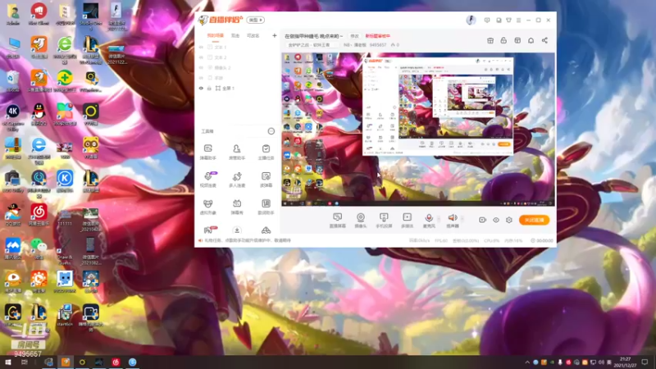Add a 摄像头 camera source
The height and width of the screenshot is (369, 656).
coord(361,220)
